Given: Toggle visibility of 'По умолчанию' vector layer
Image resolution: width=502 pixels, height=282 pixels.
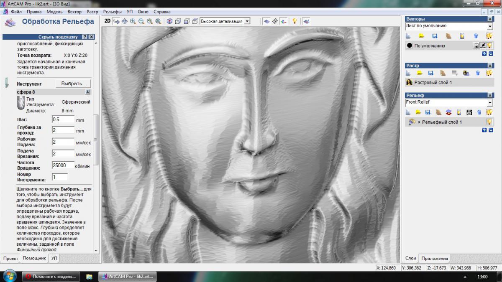Looking at the screenshot, I should [x=489, y=46].
